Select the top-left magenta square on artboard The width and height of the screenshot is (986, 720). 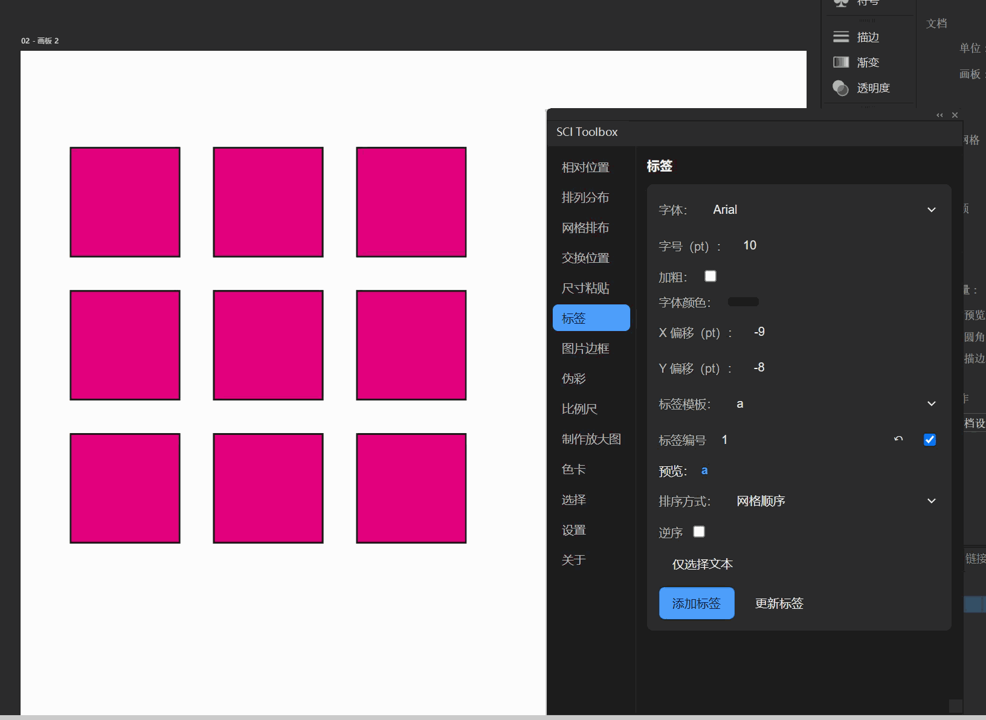tap(125, 202)
